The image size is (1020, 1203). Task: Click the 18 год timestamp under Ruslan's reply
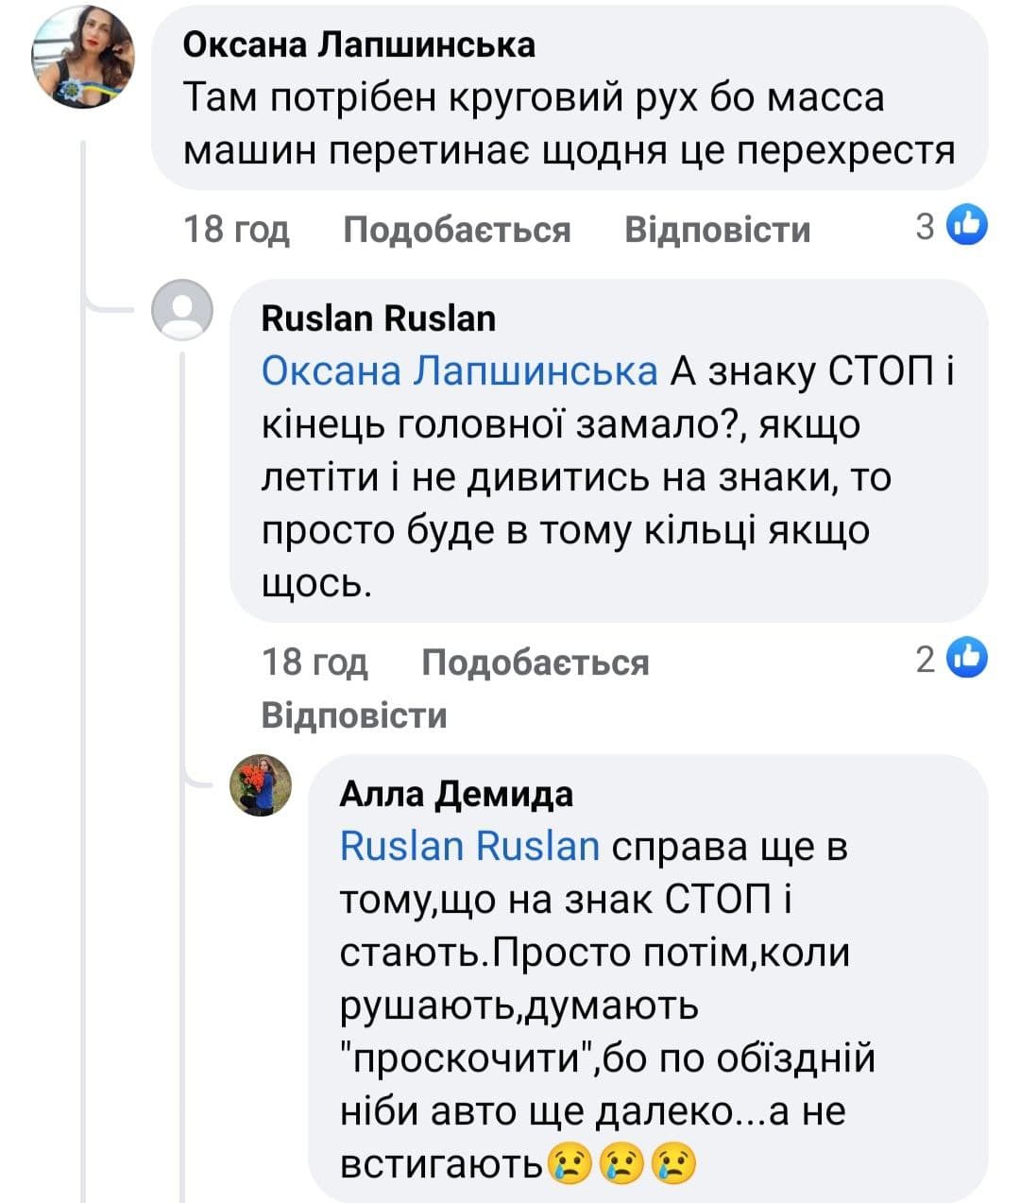(314, 662)
